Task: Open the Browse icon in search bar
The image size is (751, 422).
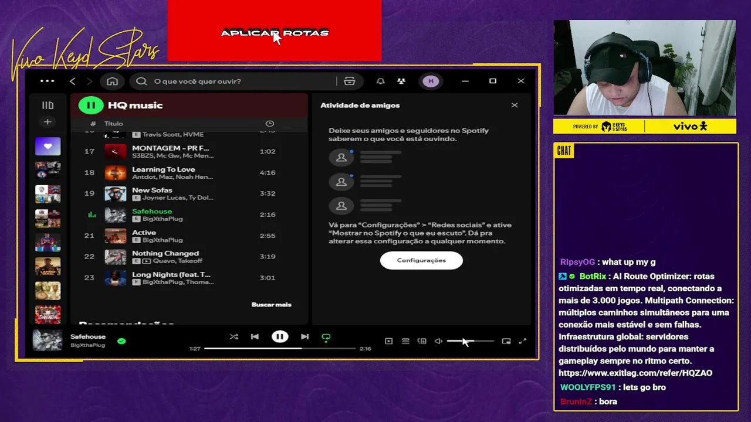Action: 350,81
